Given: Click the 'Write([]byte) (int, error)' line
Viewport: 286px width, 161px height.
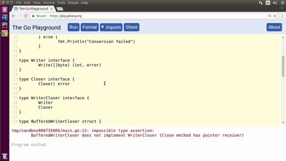Looking at the screenshot, I should 70,65.
